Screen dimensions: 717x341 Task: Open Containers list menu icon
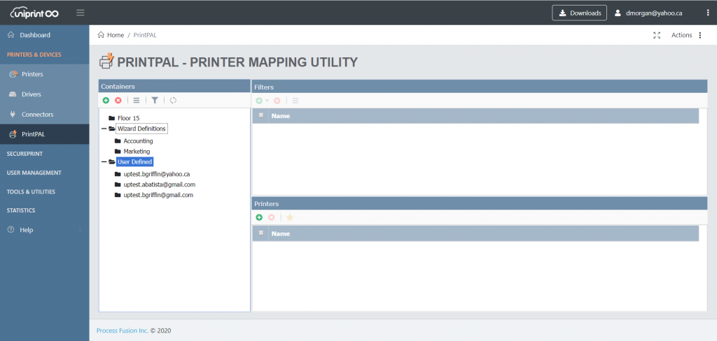[137, 101]
